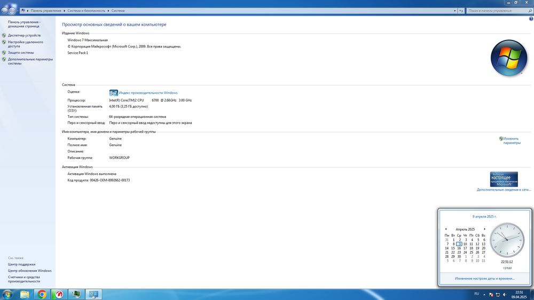Click the genuine Microsoft software badge

(504, 179)
